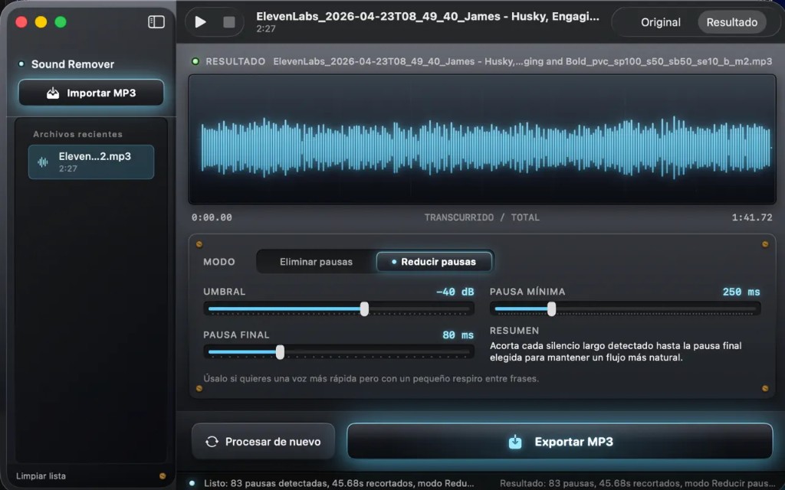Click the Pausa final slider handle
Image resolution: width=785 pixels, height=490 pixels.
[281, 352]
